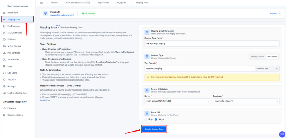Click the Logs file icon in the sidebar
This screenshot has height=138, width=286.
pos(4,66)
